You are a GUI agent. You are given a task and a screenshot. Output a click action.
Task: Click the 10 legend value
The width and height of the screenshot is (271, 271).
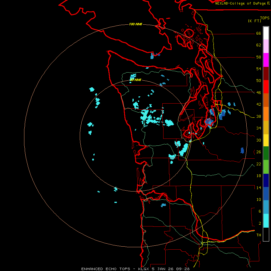pyautogui.click(x=259, y=199)
